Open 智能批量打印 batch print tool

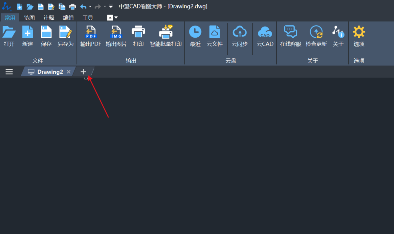point(165,33)
